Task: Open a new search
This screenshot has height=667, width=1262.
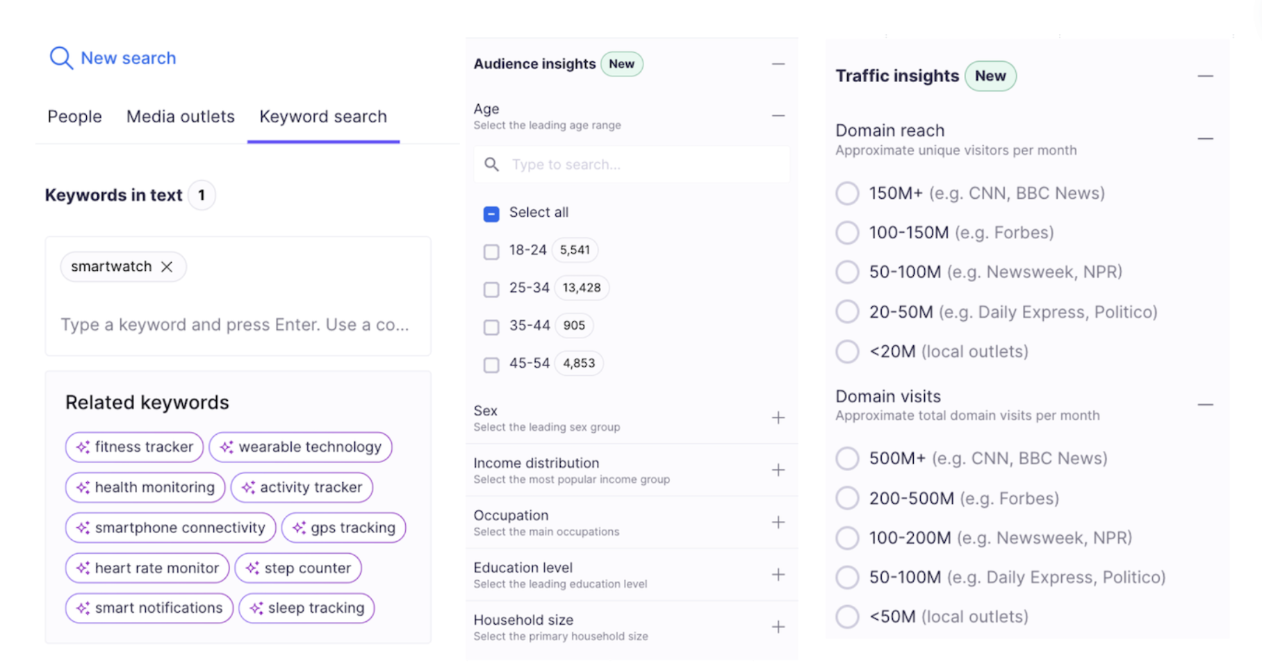Action: pos(127,58)
